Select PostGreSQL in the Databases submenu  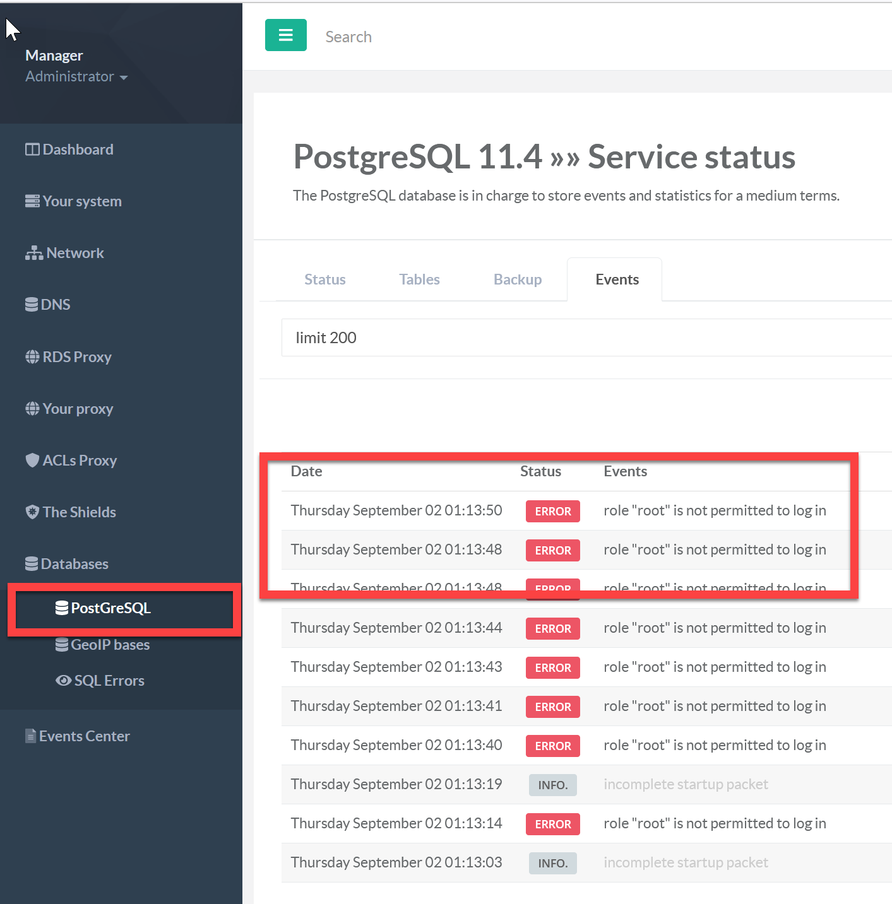[x=110, y=608]
